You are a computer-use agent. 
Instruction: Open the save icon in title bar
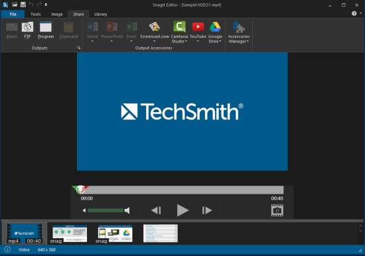[23, 5]
